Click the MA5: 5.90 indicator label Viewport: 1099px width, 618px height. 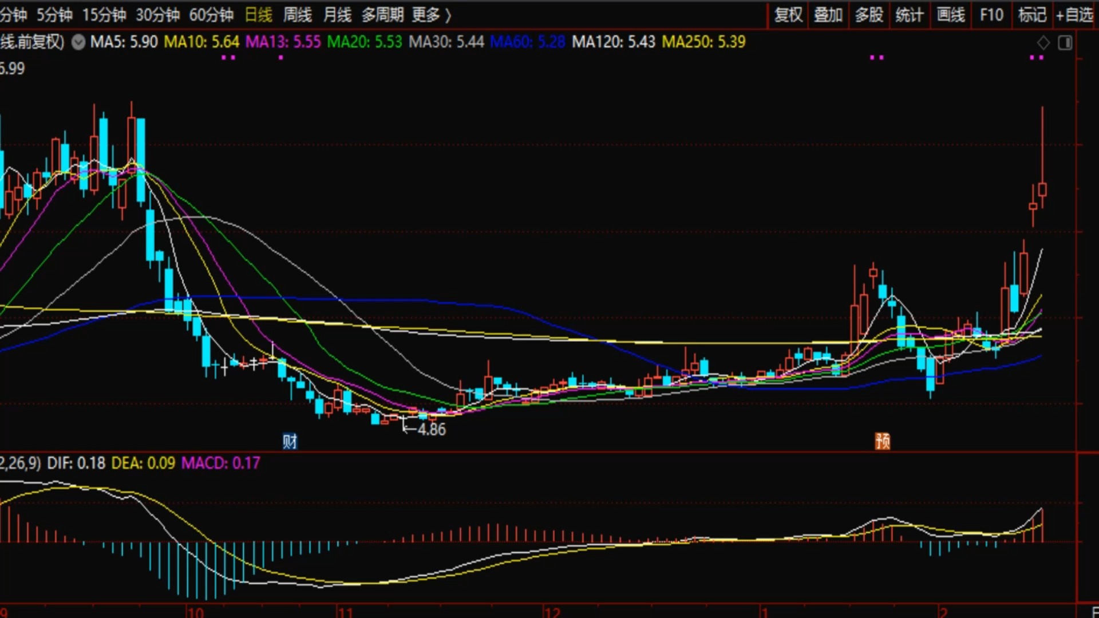[124, 42]
